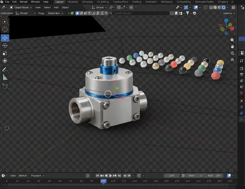Screen dimensions: 245x189
Task: Select the Add Cube tool
Action: coord(5,86)
